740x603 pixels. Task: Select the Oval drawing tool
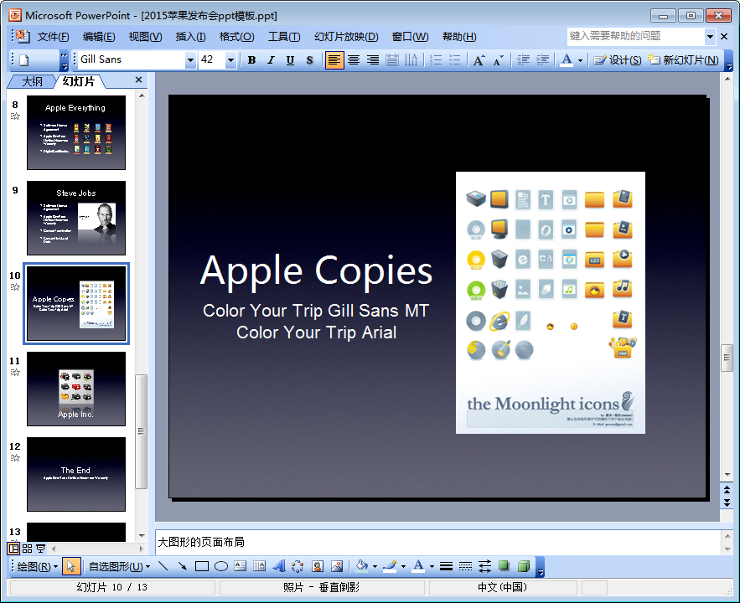pyautogui.click(x=221, y=566)
